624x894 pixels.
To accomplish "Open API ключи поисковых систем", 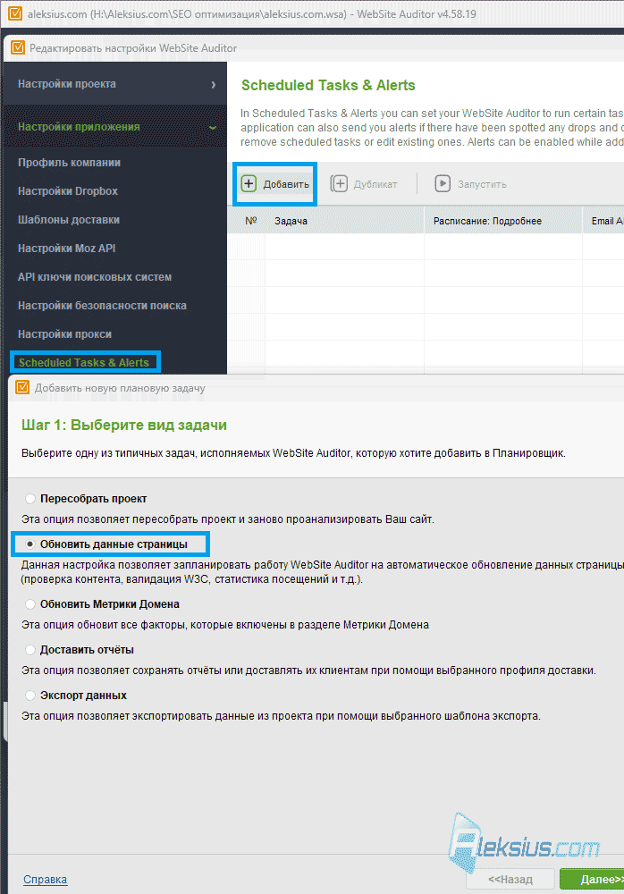I will pyautogui.click(x=95, y=277).
